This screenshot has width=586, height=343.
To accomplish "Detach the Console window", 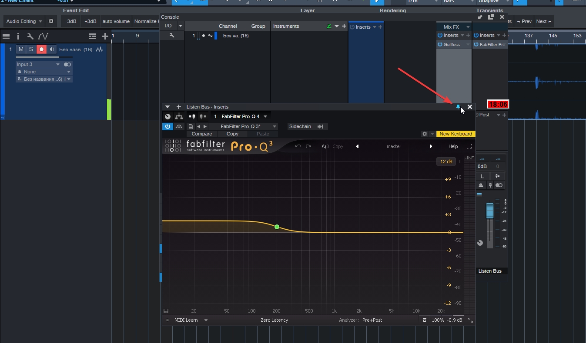I will (491, 17).
